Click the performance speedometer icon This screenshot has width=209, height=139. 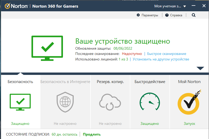(150, 101)
